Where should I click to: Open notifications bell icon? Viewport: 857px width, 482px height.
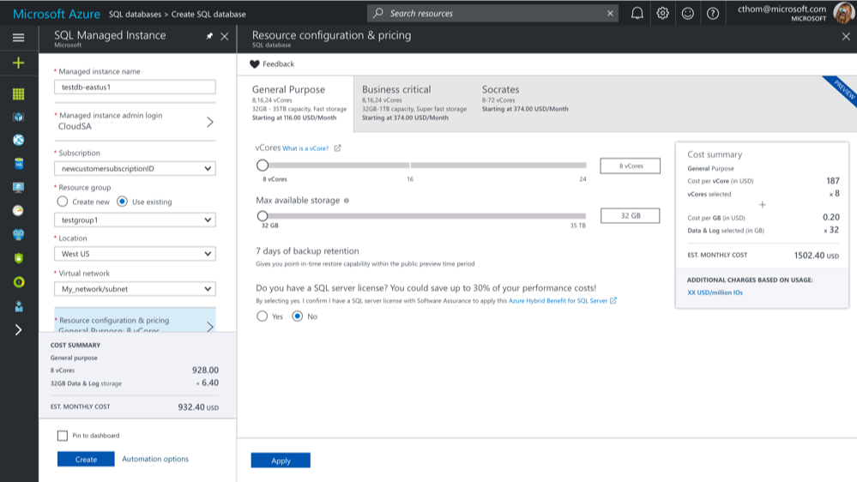(x=637, y=13)
